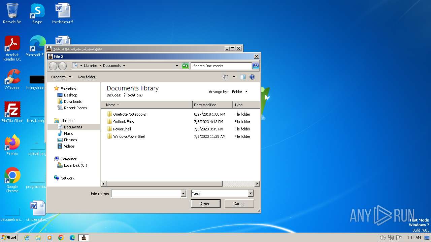The image size is (431, 242).
Task: Select Computer in the navigation pane
Action: point(65,159)
